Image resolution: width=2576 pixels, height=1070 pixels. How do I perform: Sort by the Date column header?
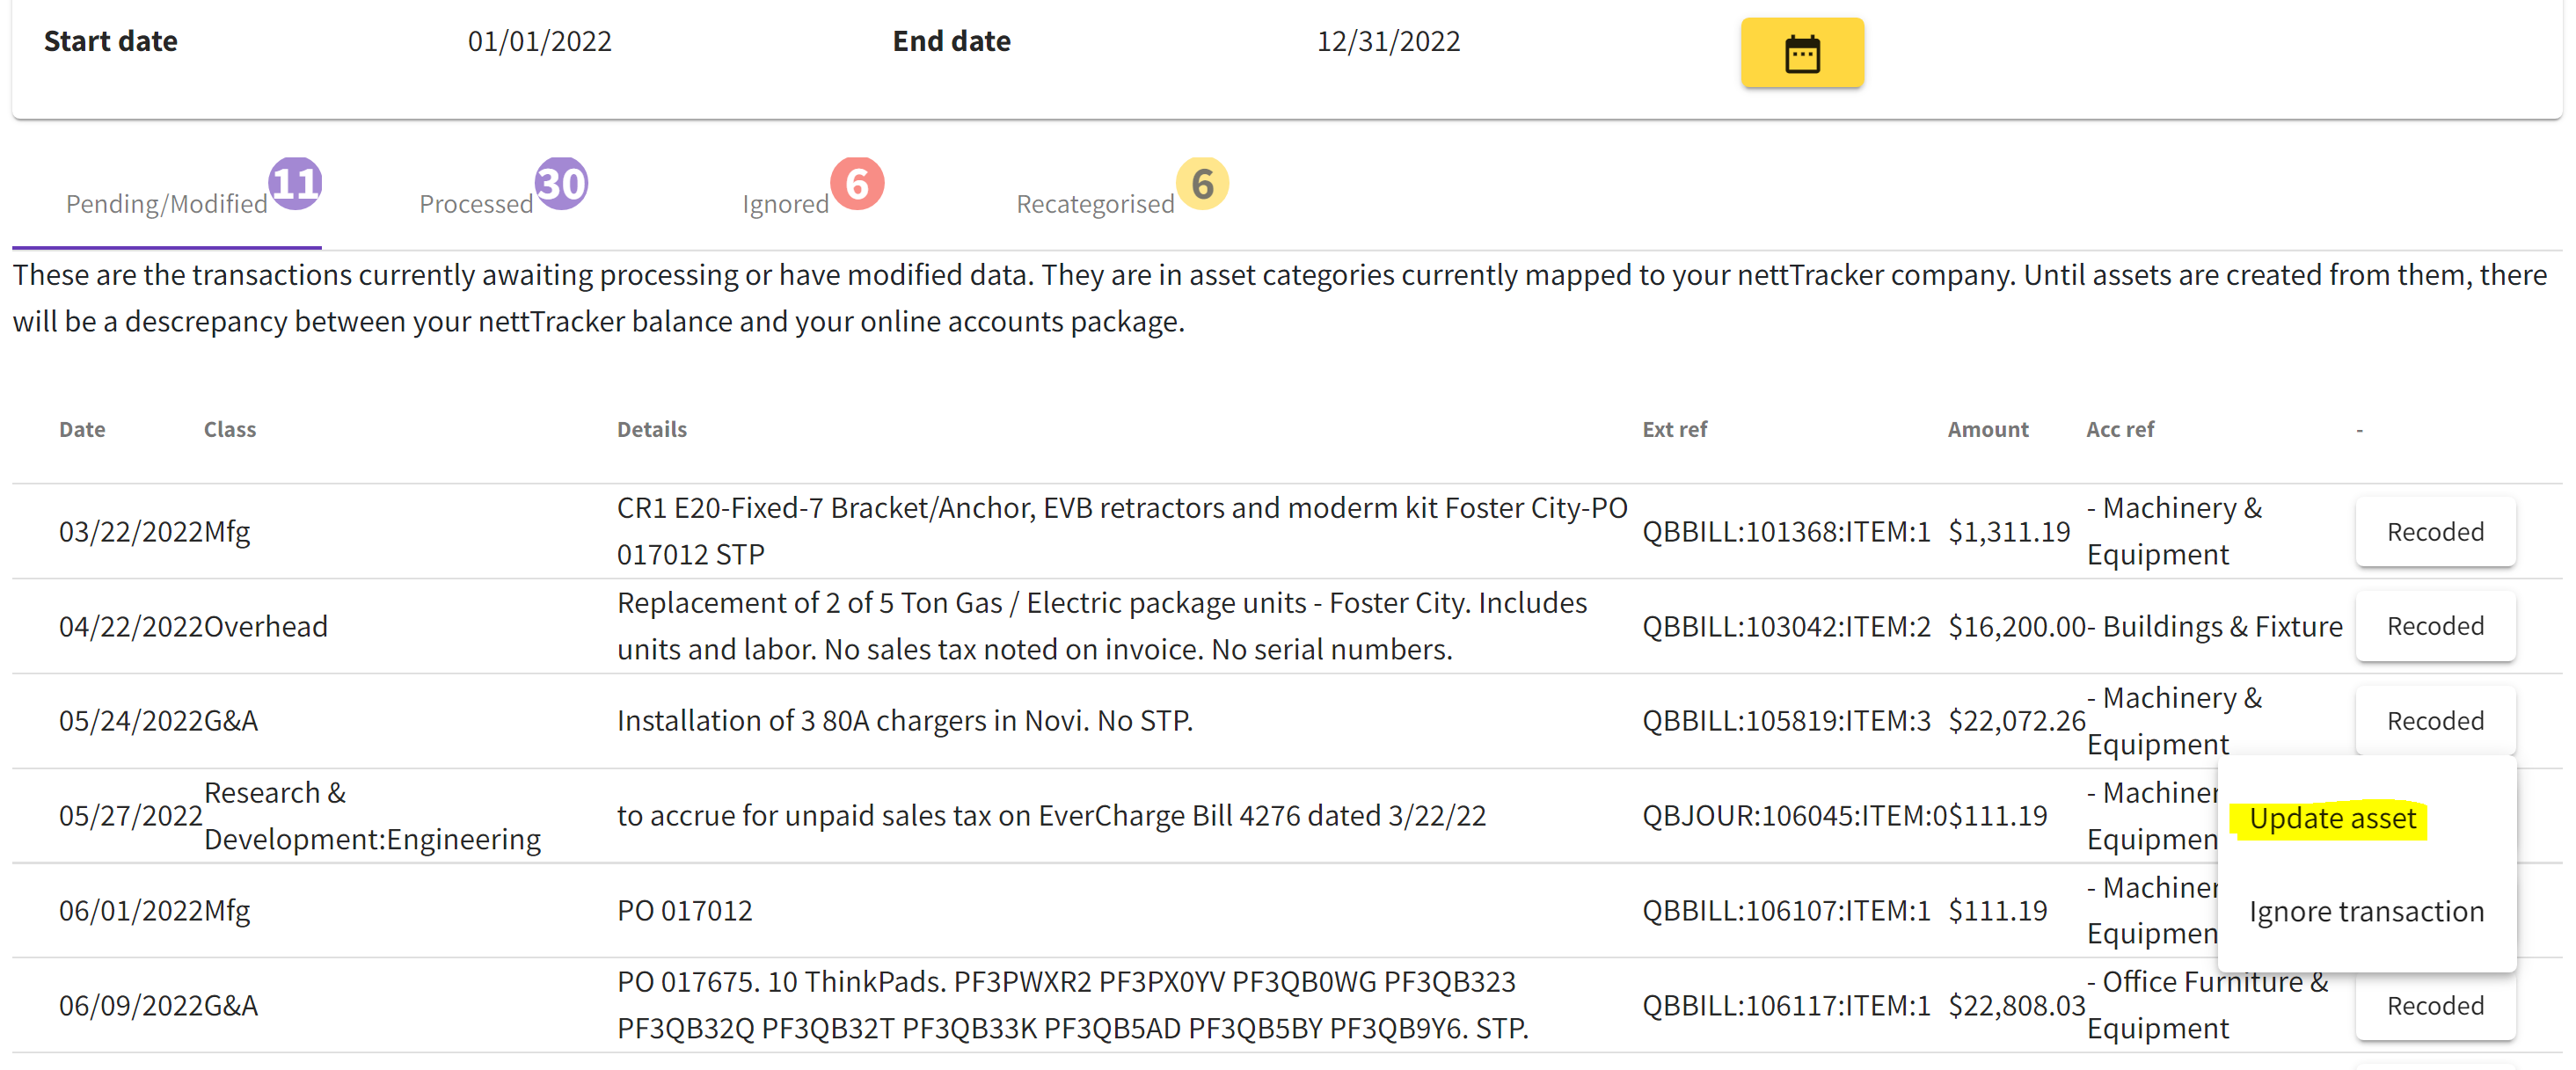[x=82, y=429]
